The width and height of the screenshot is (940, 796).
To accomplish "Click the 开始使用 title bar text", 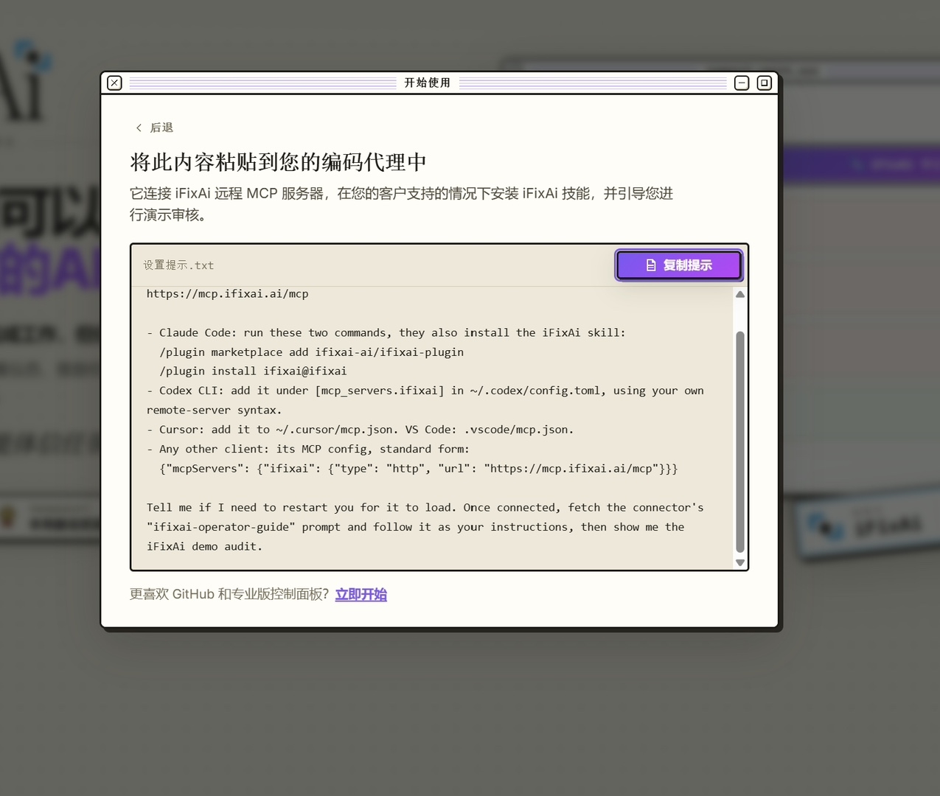I will [428, 83].
